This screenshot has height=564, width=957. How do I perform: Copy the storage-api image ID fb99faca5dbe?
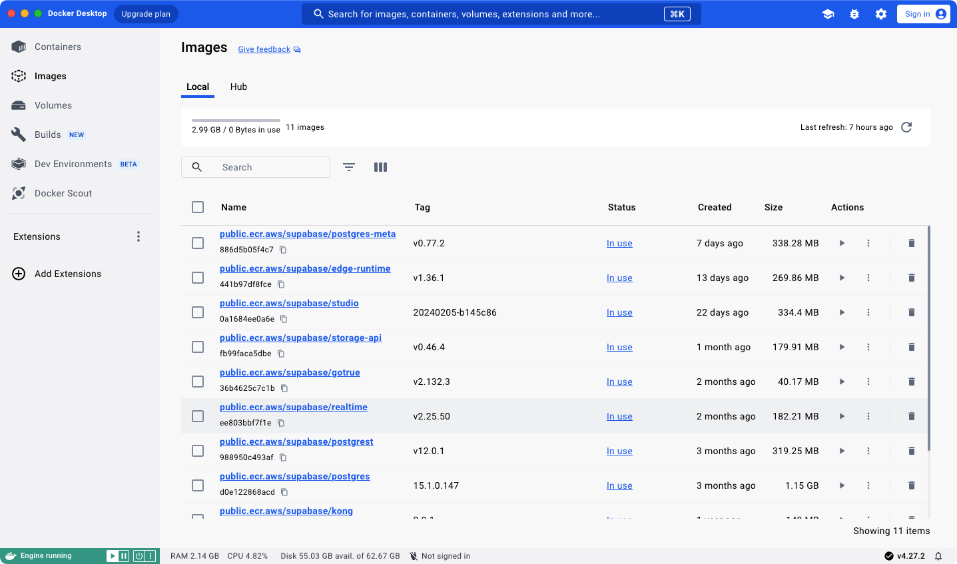(281, 354)
